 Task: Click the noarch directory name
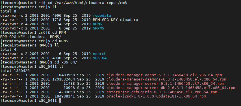[100, 54]
